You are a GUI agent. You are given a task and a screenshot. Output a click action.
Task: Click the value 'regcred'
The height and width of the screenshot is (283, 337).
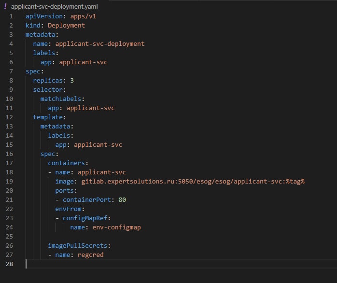point(90,255)
